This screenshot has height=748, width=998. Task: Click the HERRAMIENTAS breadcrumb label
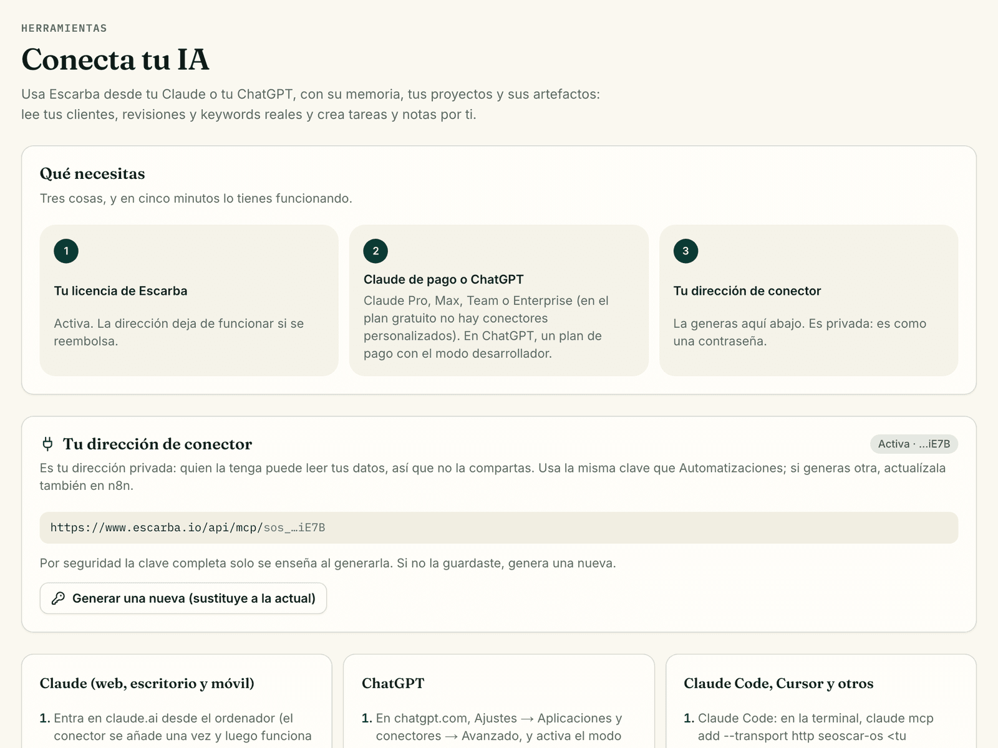[x=64, y=28]
